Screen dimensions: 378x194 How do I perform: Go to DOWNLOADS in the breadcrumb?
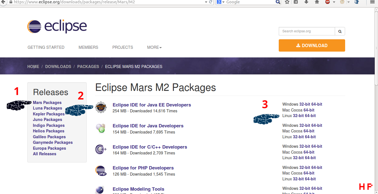tap(58, 67)
